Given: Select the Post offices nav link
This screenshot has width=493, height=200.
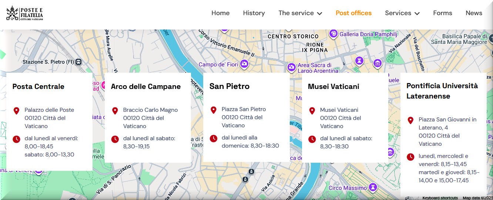Looking at the screenshot, I should (x=353, y=13).
